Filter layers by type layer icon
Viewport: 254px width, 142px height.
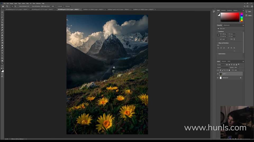(x=232, y=65)
